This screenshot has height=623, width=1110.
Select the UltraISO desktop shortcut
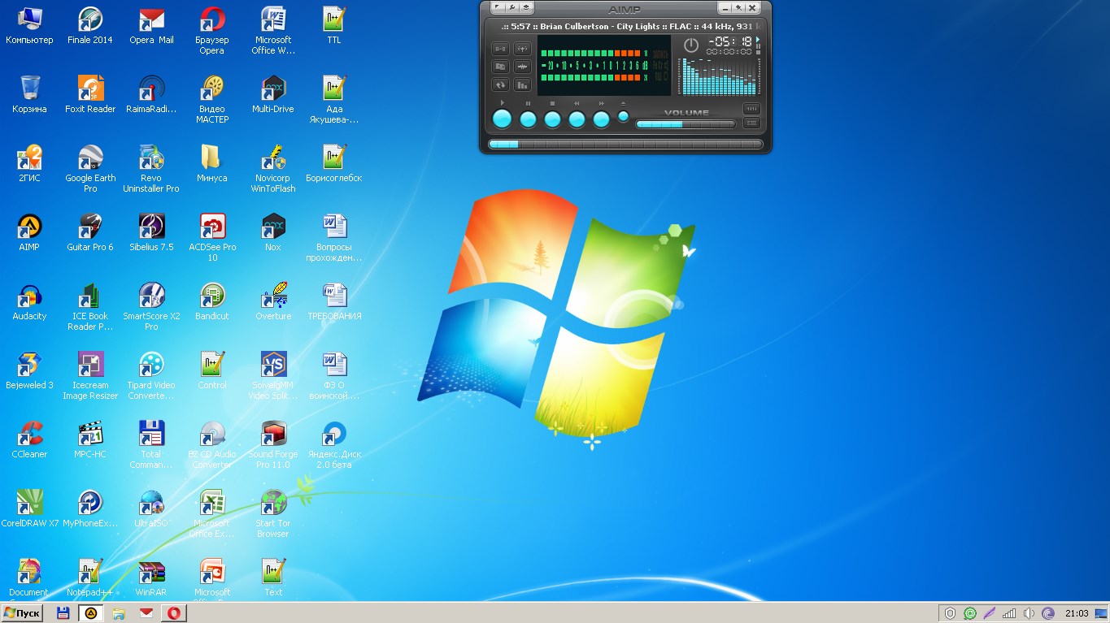[151, 509]
